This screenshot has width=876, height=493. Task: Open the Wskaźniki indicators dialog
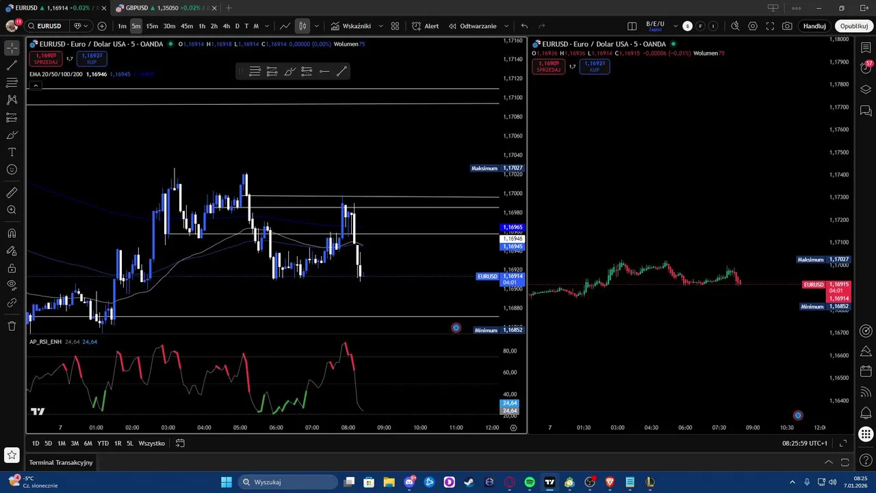point(350,26)
